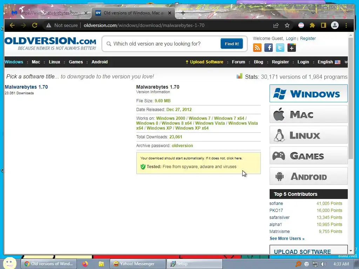359x269 pixels.
Task: Open the Android nav menu item
Action: point(100,62)
